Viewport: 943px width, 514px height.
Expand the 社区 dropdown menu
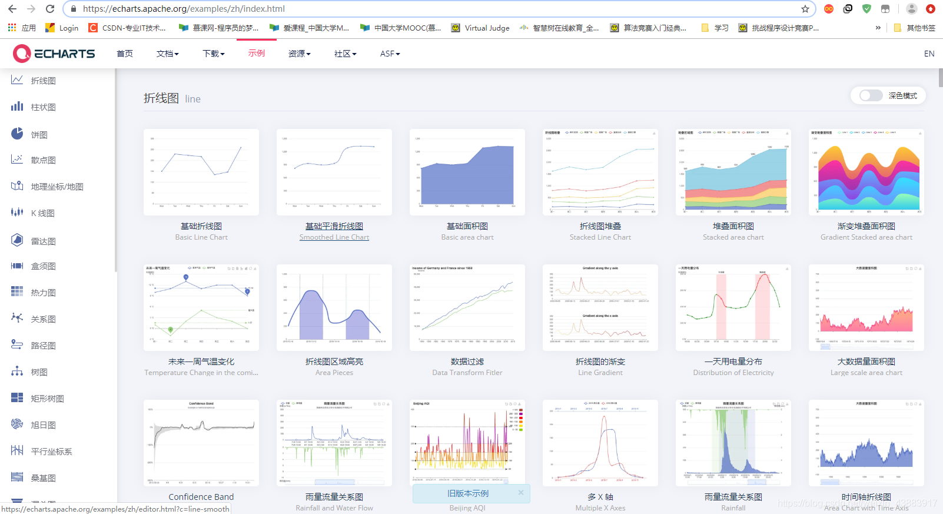coord(345,54)
